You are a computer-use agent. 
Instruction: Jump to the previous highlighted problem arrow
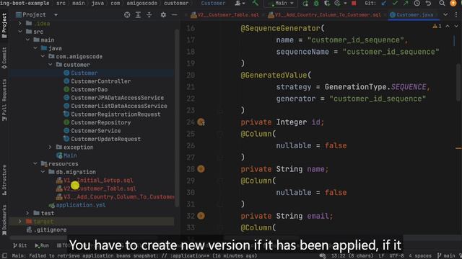[x=448, y=26]
